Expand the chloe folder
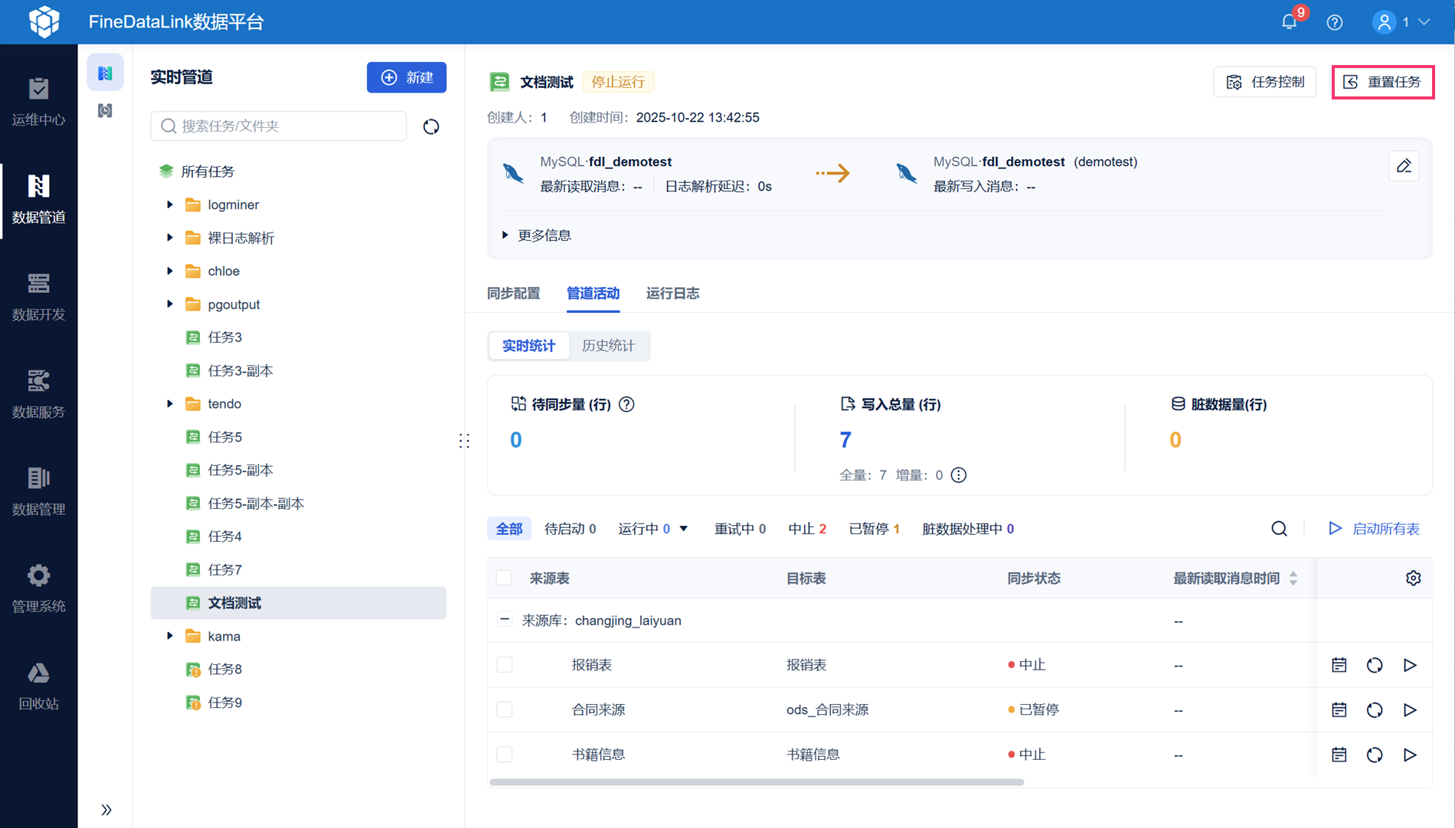This screenshot has height=828, width=1455. tap(170, 271)
